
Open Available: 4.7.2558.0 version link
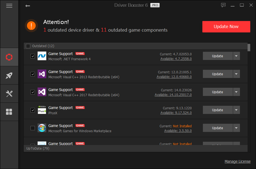[x=176, y=59]
